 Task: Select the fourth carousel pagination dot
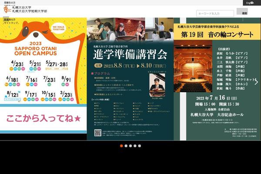[x=135, y=146]
